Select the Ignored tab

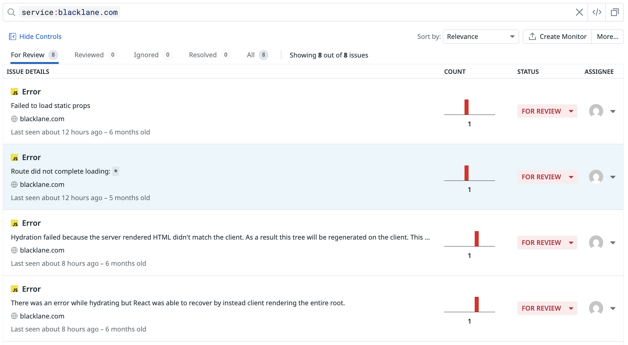(146, 55)
